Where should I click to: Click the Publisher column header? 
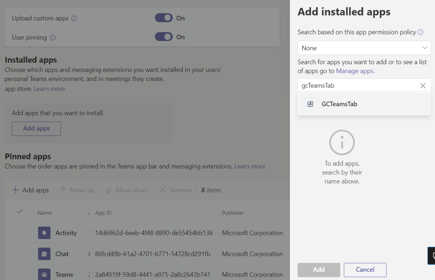coord(233,213)
